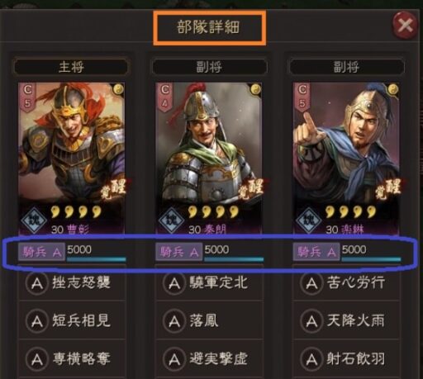Select the C5 cost badge on 曹彰
Image resolution: width=423 pixels, height=379 pixels.
[27, 97]
